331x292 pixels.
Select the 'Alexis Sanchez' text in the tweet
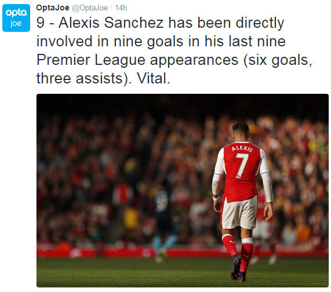(111, 23)
